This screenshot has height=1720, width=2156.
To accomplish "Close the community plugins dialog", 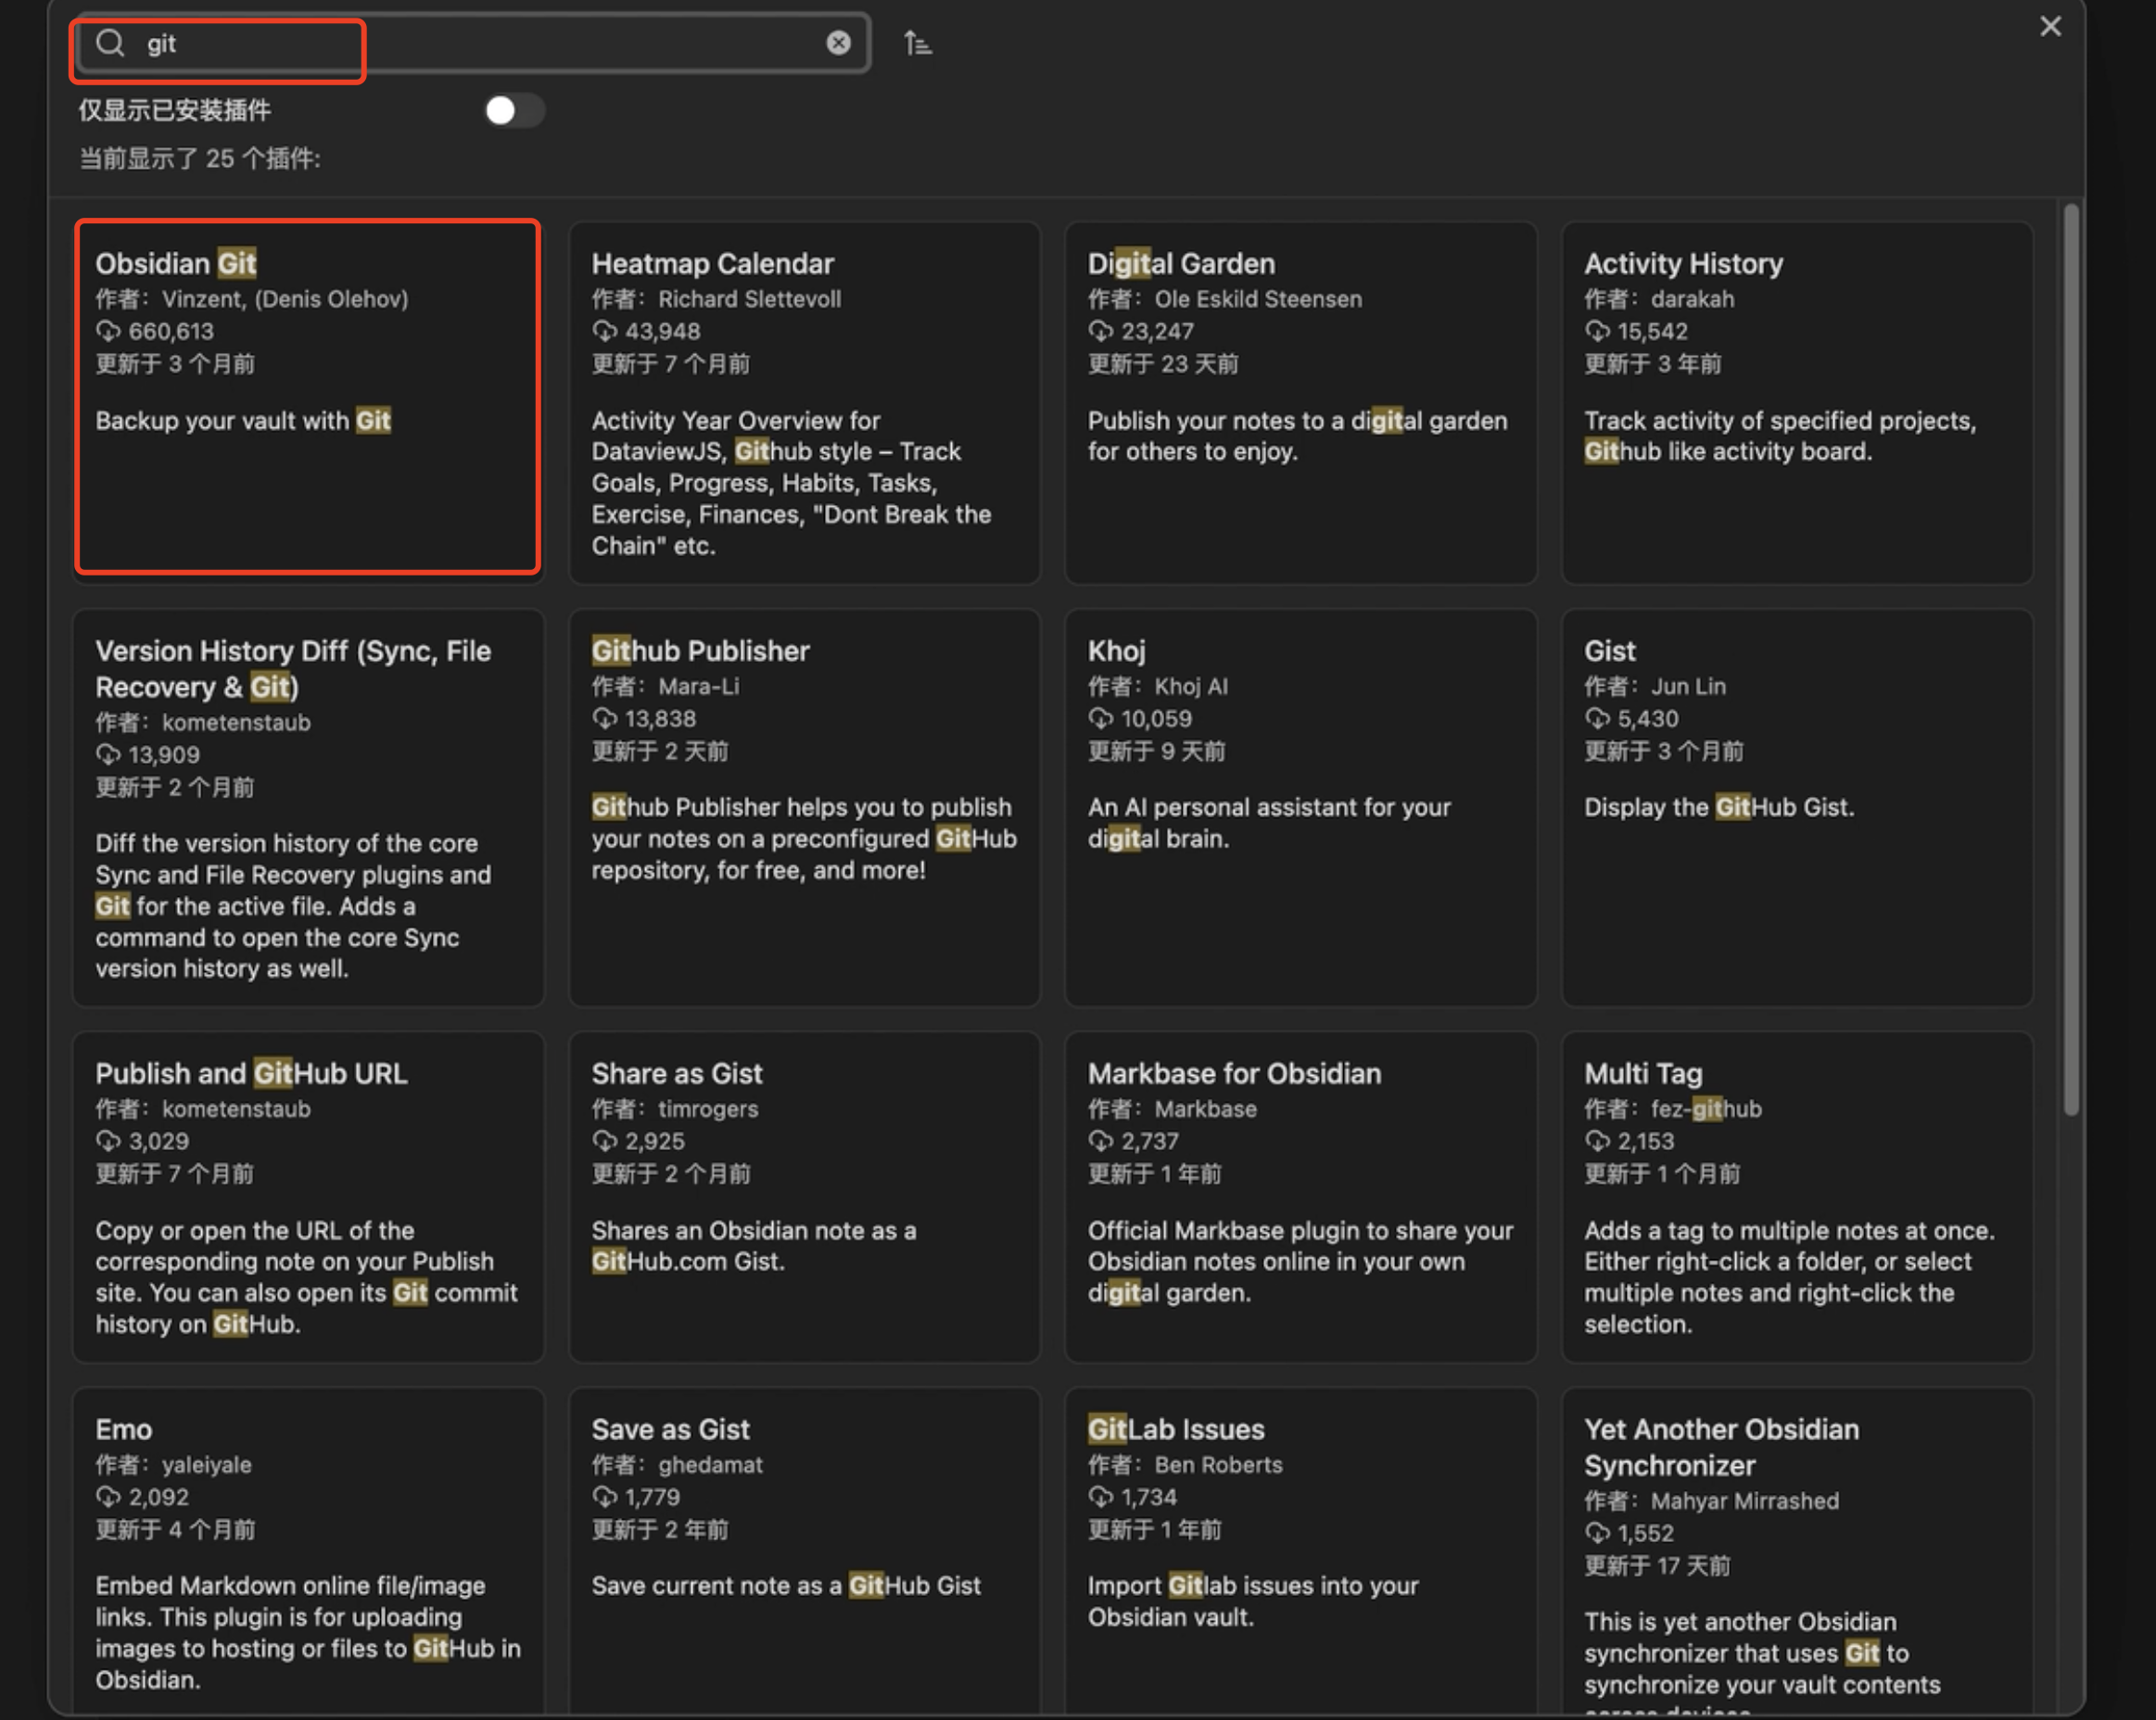I will [x=2050, y=27].
